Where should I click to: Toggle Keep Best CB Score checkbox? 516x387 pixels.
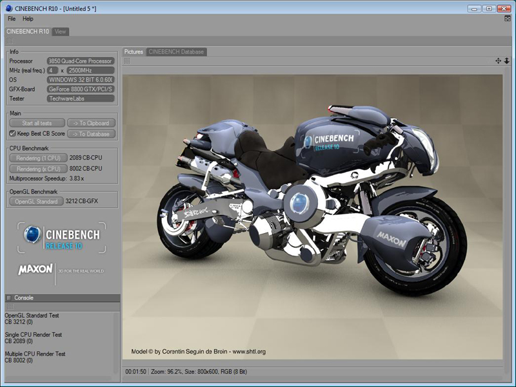[x=12, y=133]
